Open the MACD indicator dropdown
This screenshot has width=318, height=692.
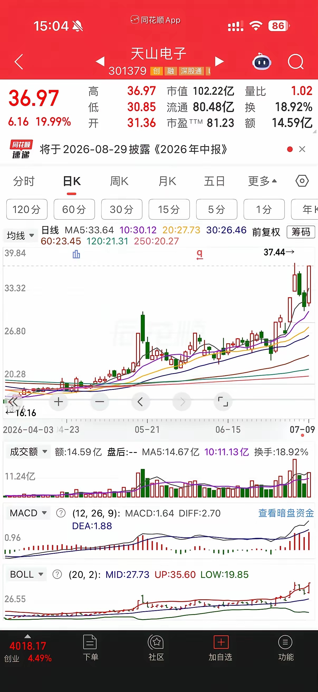click(28, 513)
